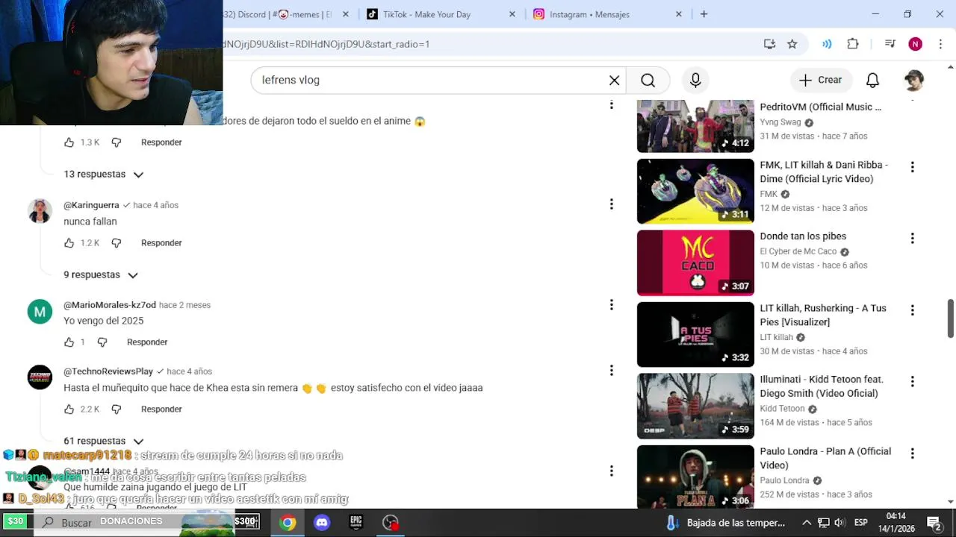The image size is (956, 537).
Task: Open options menu for @MarioMorales-kz7od comment
Action: tap(611, 304)
